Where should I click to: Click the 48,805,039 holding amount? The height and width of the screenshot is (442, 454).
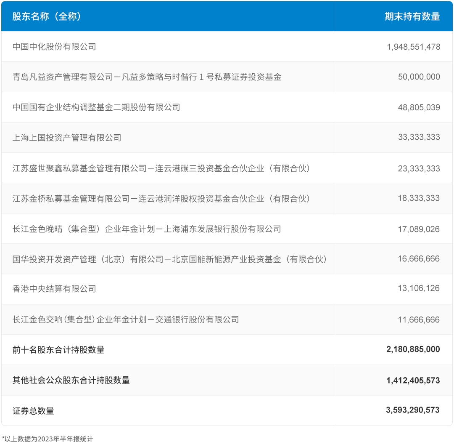pyautogui.click(x=419, y=107)
